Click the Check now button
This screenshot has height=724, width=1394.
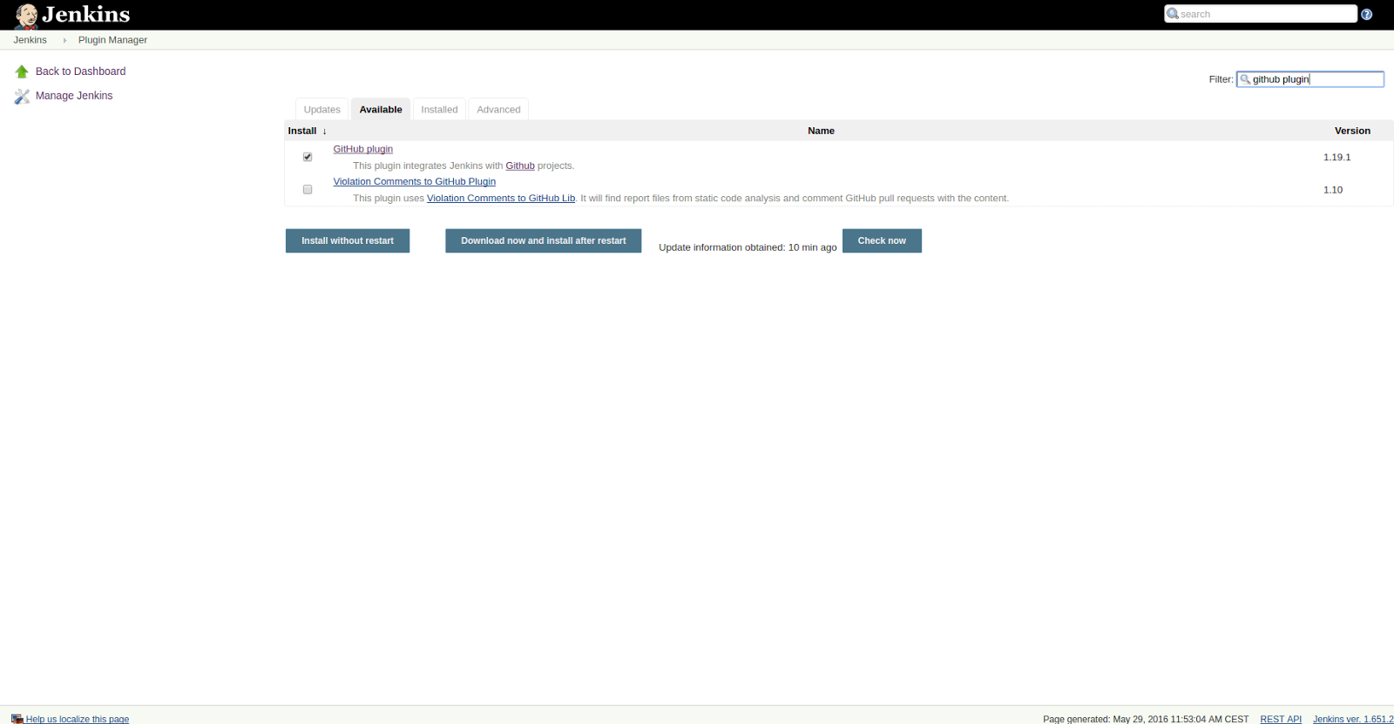(882, 240)
